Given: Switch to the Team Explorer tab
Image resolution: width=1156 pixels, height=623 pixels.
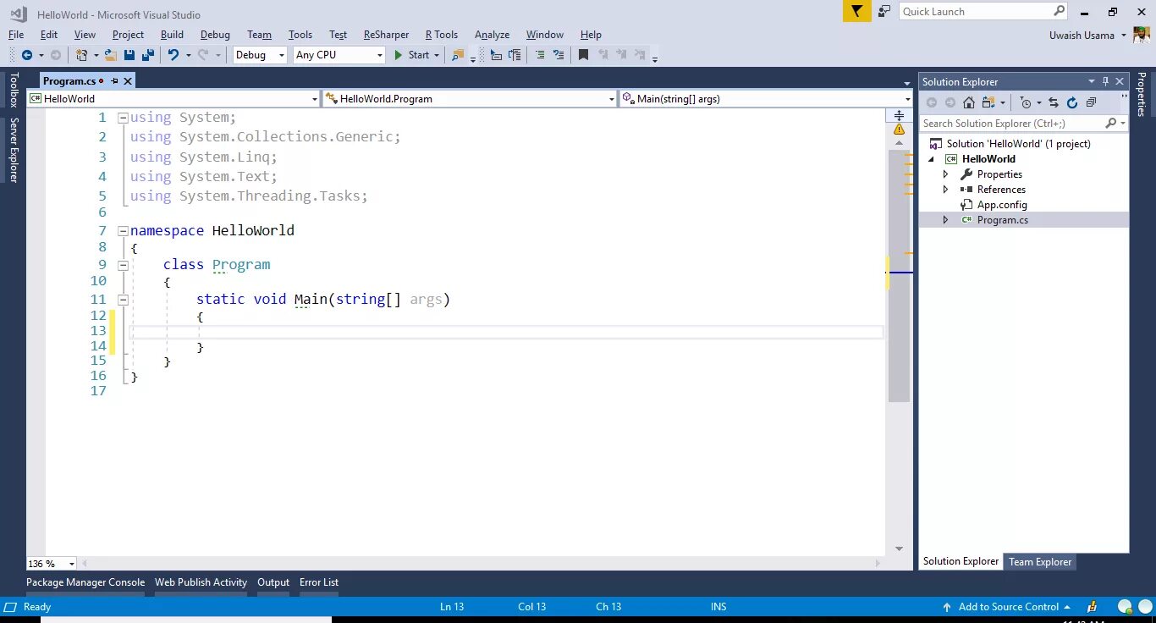Looking at the screenshot, I should tap(1040, 562).
